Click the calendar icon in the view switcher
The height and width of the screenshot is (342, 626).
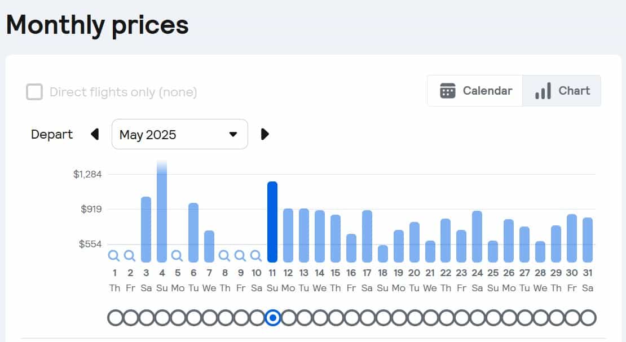(448, 91)
